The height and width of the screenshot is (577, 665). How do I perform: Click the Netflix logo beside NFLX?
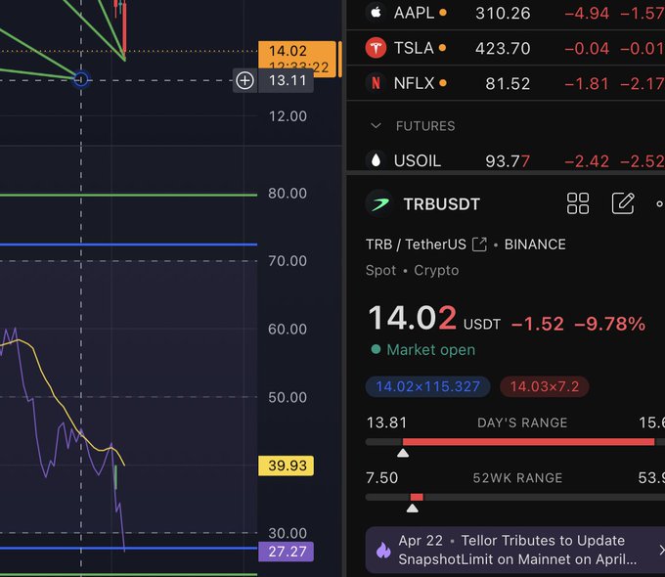[376, 83]
